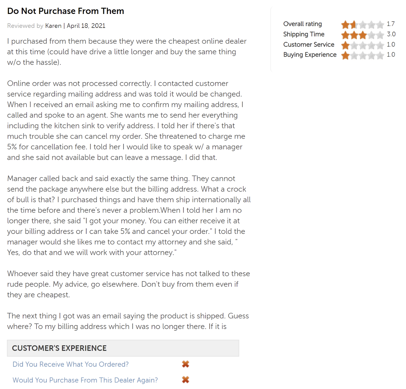406x389 pixels.
Task: Open 'Did You Receive What You Ordered?' link
Action: click(71, 364)
